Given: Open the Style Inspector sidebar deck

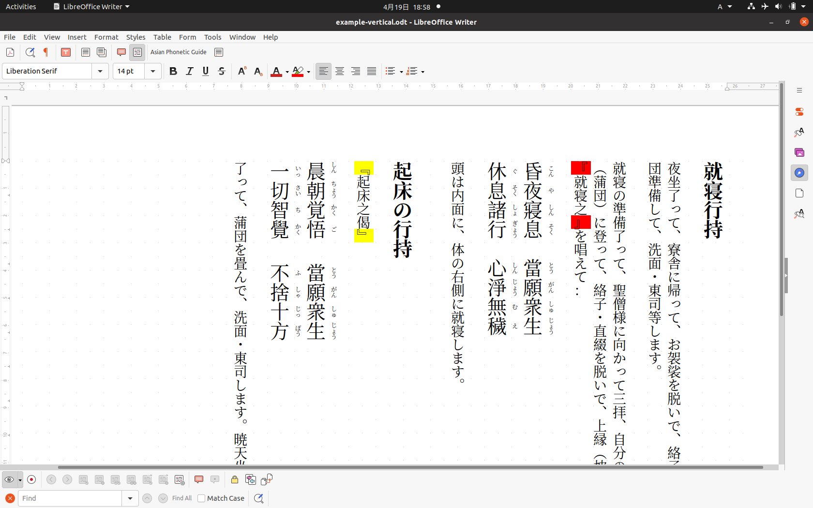Looking at the screenshot, I should 799,213.
